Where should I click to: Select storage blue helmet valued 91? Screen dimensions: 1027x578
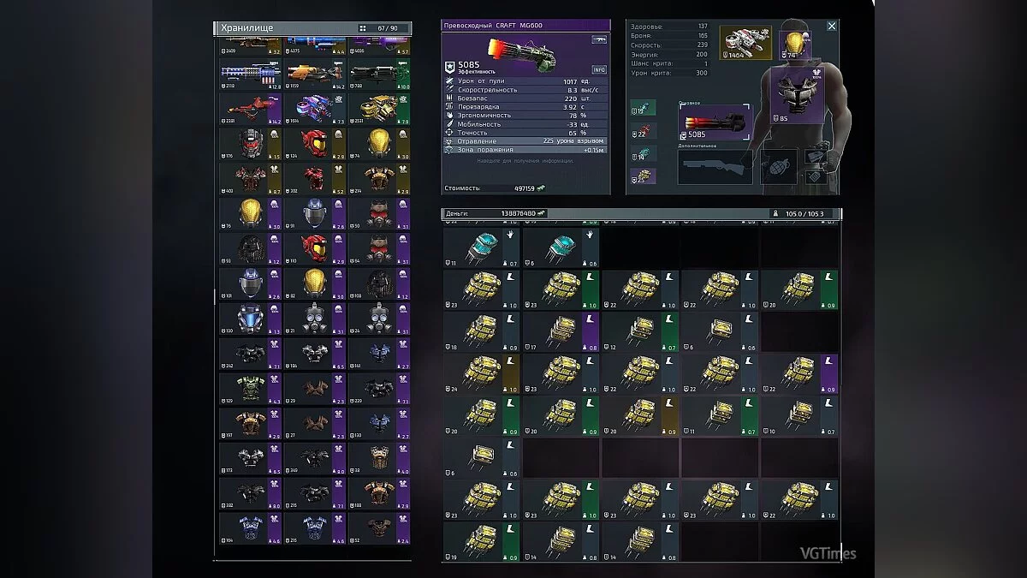coord(314,214)
